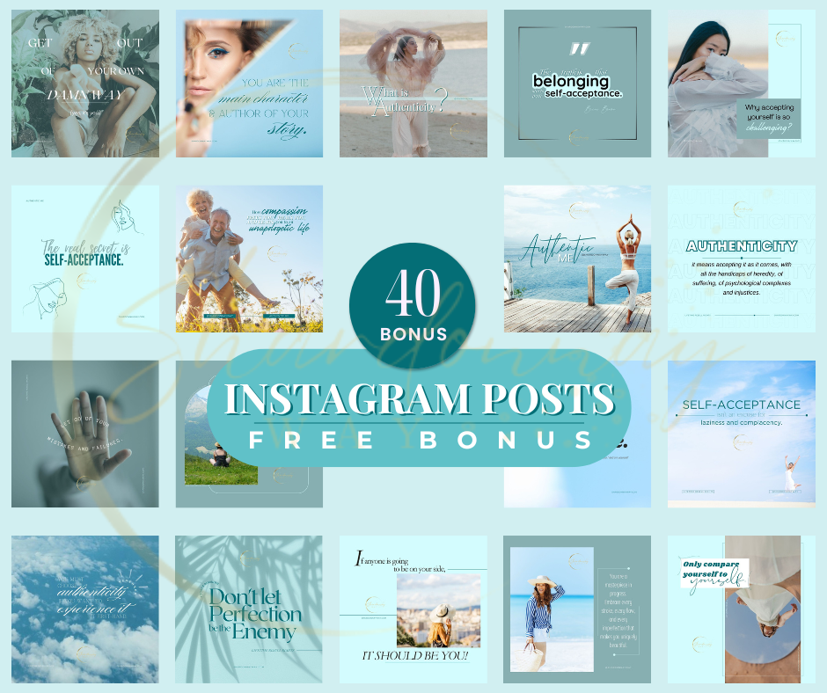Viewport: 827px width, 693px height.
Task: Open the elderly couple "unapologetic life" post
Action: [249, 259]
